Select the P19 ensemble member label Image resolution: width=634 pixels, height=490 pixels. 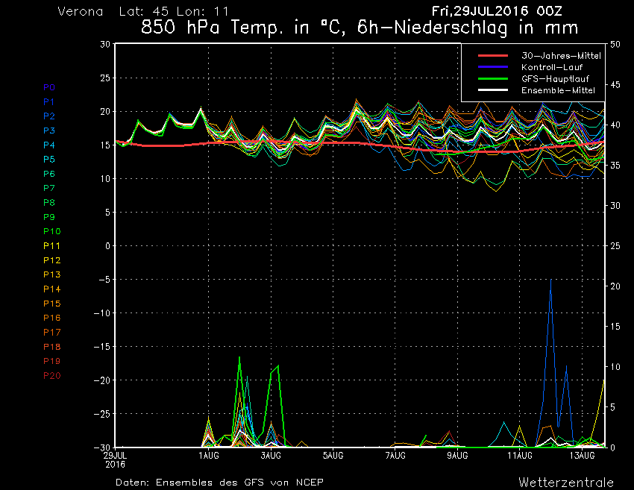[51, 361]
